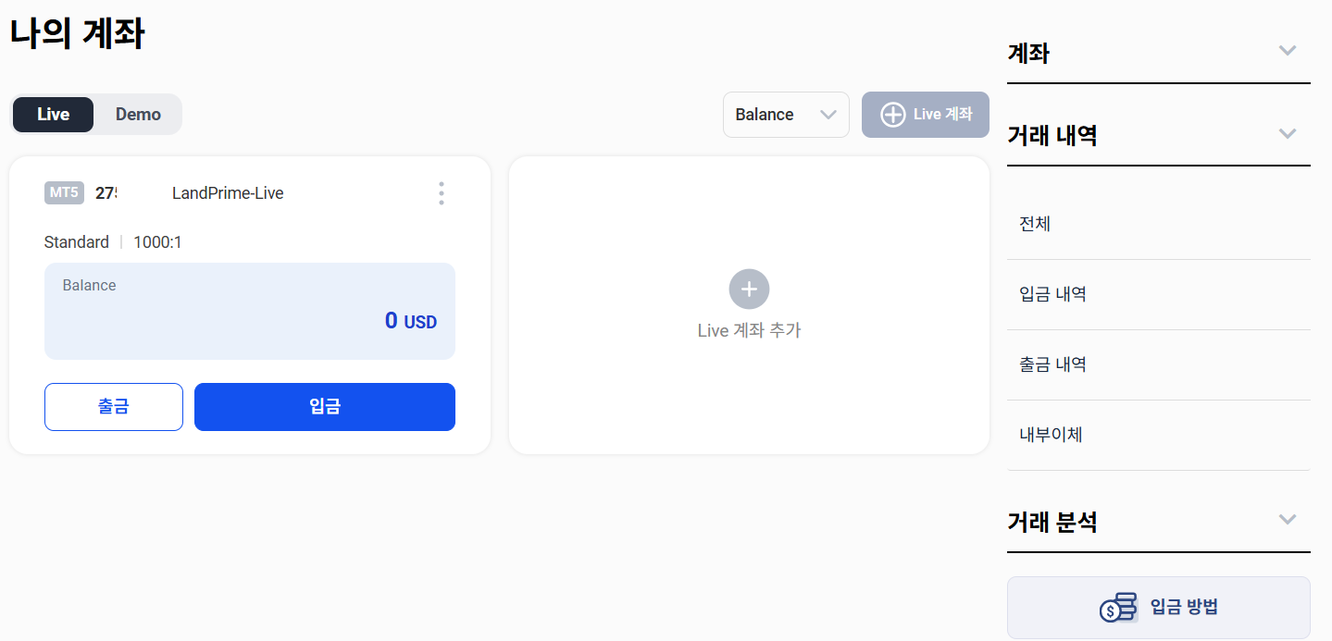Image resolution: width=1332 pixels, height=641 pixels.
Task: Click the blue 입금 deposit button
Action: pos(325,407)
